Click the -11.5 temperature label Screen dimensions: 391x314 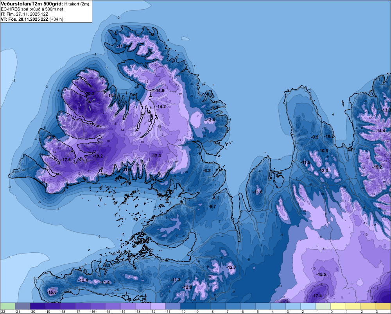305,163
